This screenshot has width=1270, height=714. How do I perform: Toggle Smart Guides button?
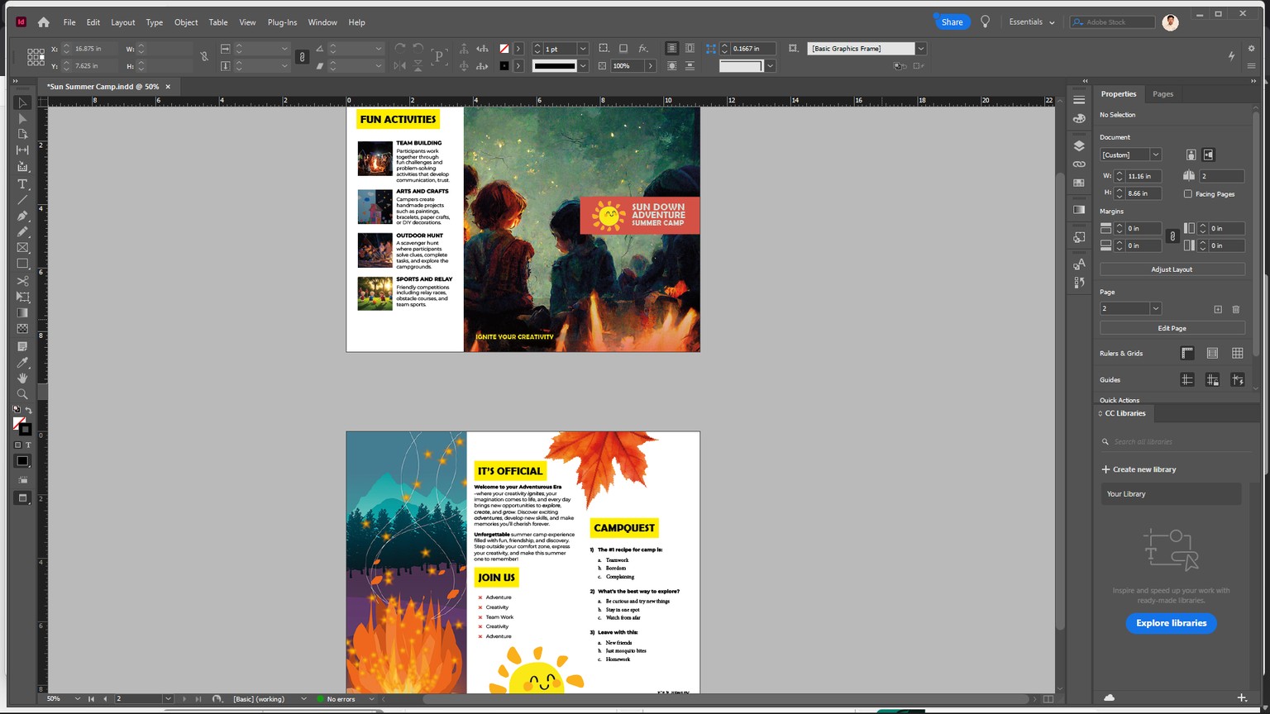[x=1238, y=380]
